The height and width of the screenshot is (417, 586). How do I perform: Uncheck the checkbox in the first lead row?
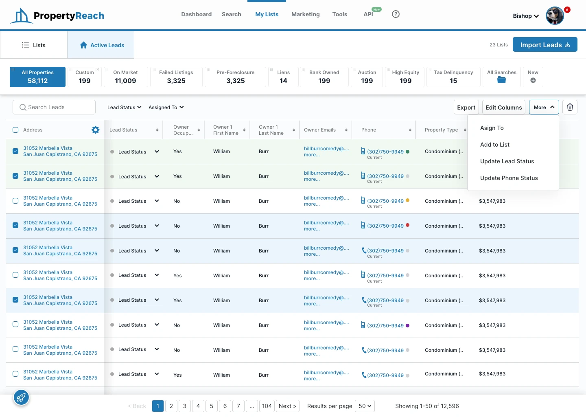point(15,151)
